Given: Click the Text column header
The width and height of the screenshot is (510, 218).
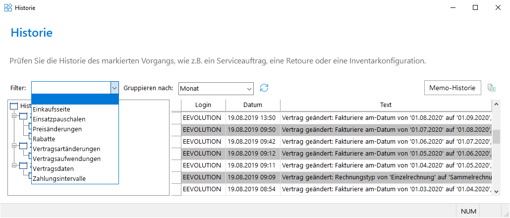Looking at the screenshot, I should click(x=386, y=105).
